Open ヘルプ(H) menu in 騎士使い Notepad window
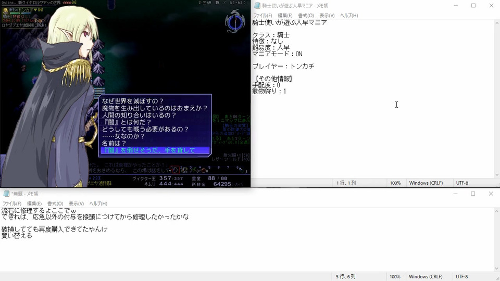This screenshot has width=500, height=281. (x=349, y=15)
